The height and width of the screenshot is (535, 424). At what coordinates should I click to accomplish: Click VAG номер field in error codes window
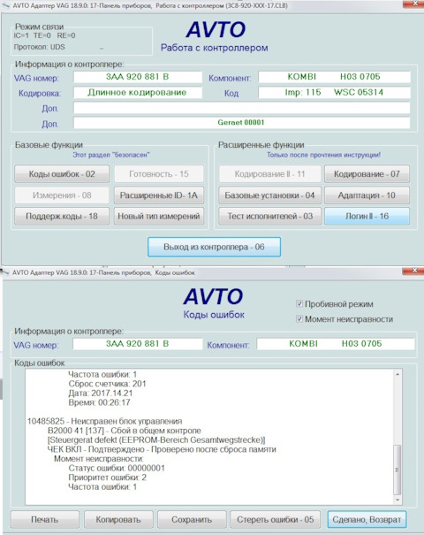click(138, 344)
